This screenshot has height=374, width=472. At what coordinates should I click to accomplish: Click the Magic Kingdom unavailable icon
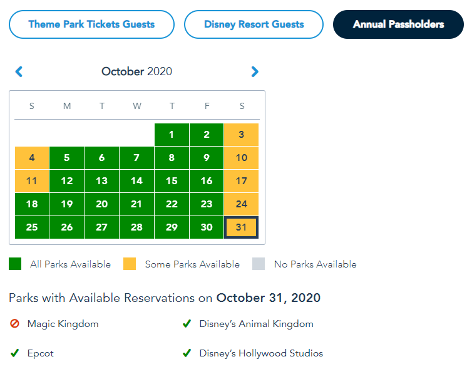[x=14, y=324]
